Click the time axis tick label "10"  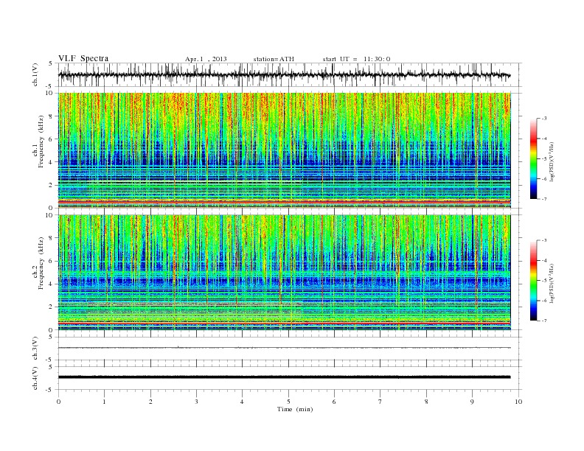[518, 402]
